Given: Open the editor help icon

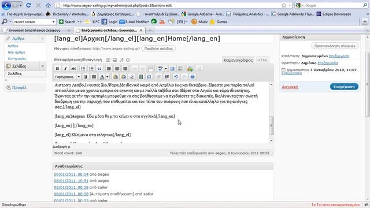Looking at the screenshot, I should point(193,77).
